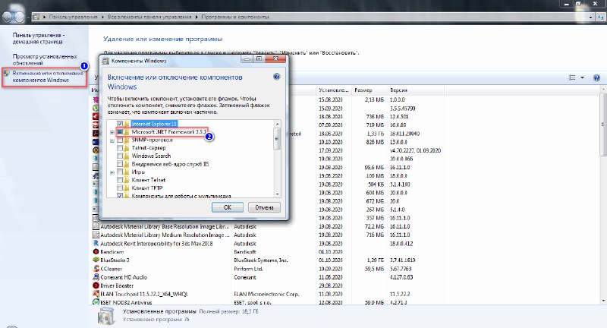Image resolution: width=607 pixels, height=328 pixels.
Task: Open the address bar history dropdown
Action: click(x=591, y=17)
